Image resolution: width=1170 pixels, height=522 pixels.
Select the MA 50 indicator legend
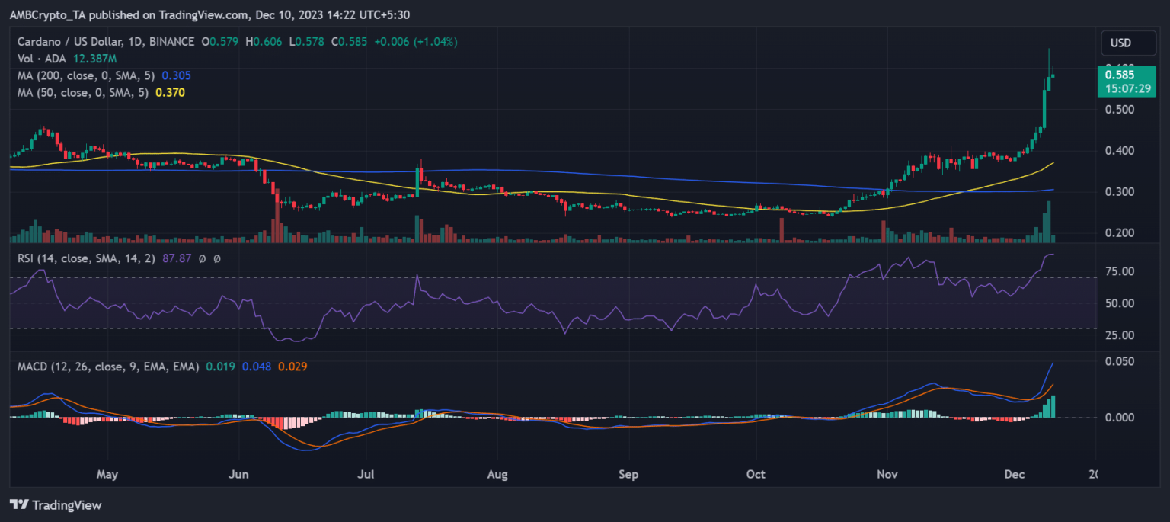click(x=81, y=92)
